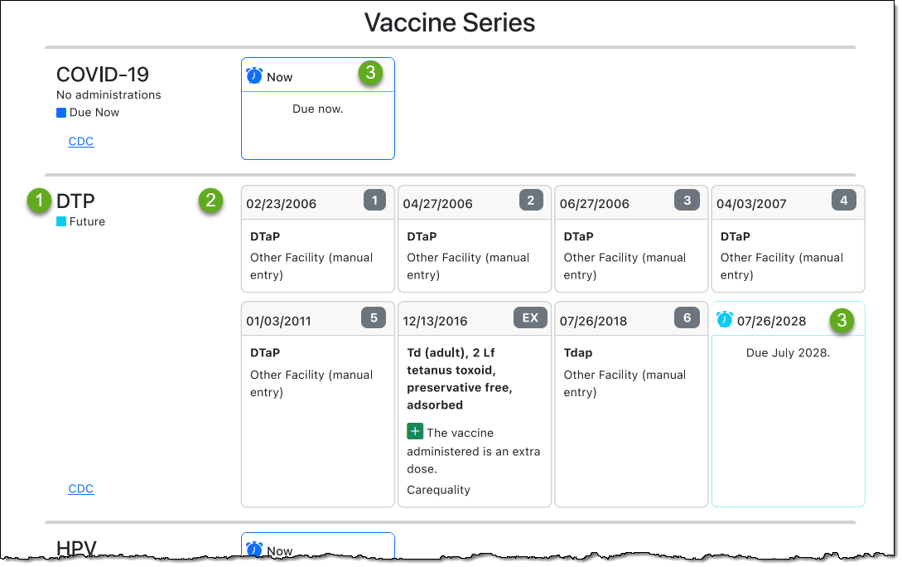Click the green plus extra dose icon
The height and width of the screenshot is (567, 902).
(x=415, y=432)
